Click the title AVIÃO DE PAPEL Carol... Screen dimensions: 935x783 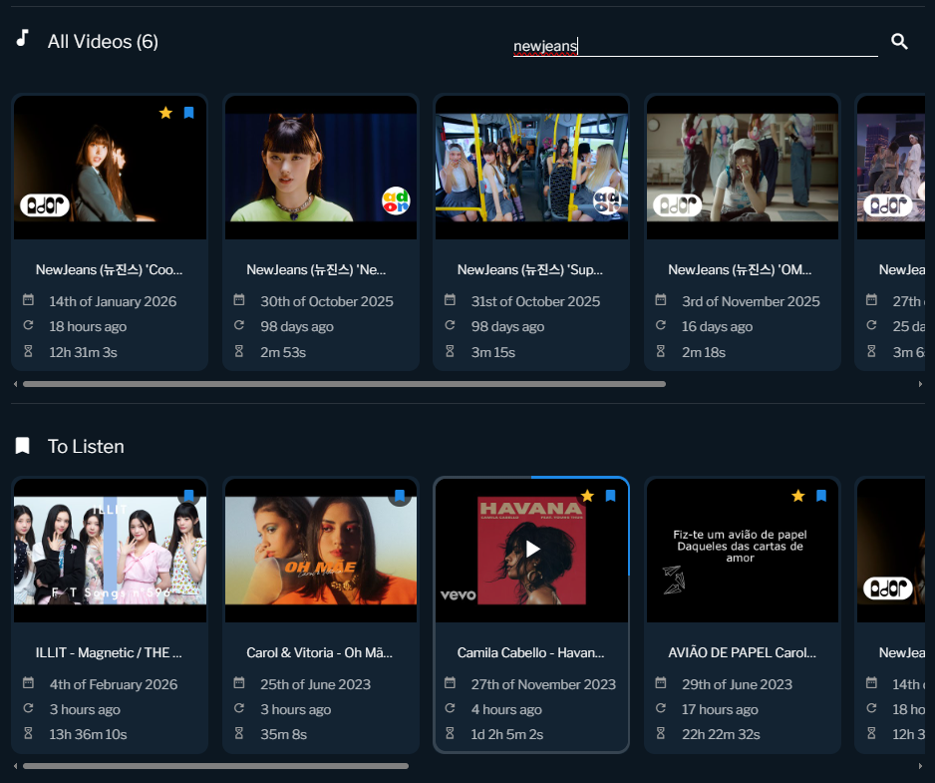tap(742, 653)
